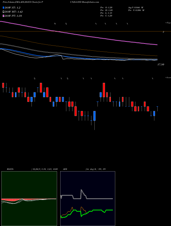
Task: Select the 'DOW PT: 5.38' legend label
Action: (13, 16)
